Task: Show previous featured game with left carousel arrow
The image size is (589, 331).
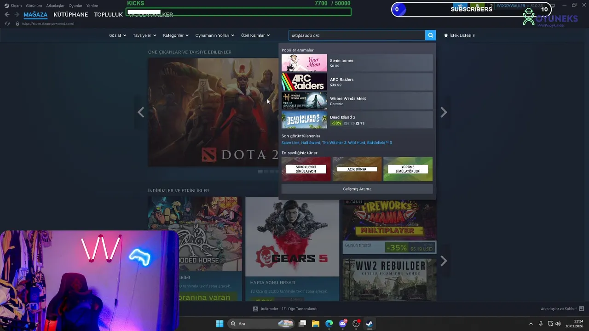Action: pos(141,112)
